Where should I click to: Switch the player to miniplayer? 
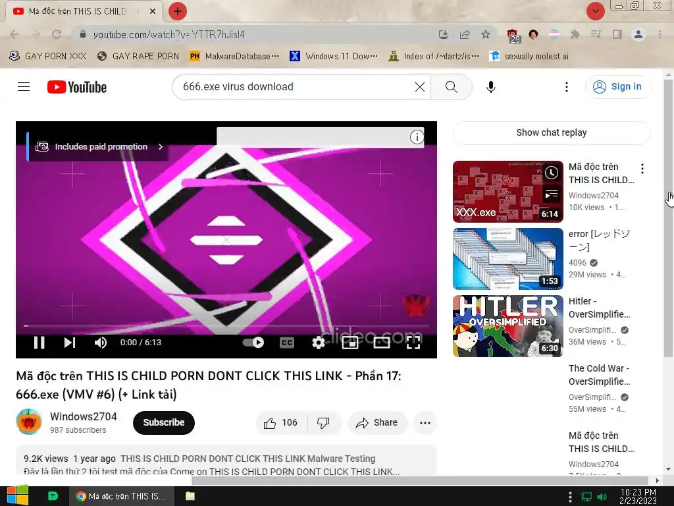pos(350,343)
